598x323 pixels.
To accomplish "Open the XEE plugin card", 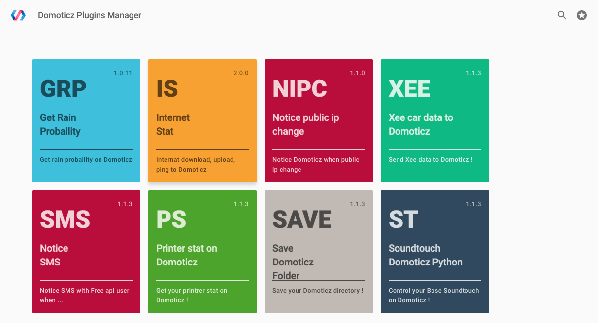I will pyautogui.click(x=435, y=121).
